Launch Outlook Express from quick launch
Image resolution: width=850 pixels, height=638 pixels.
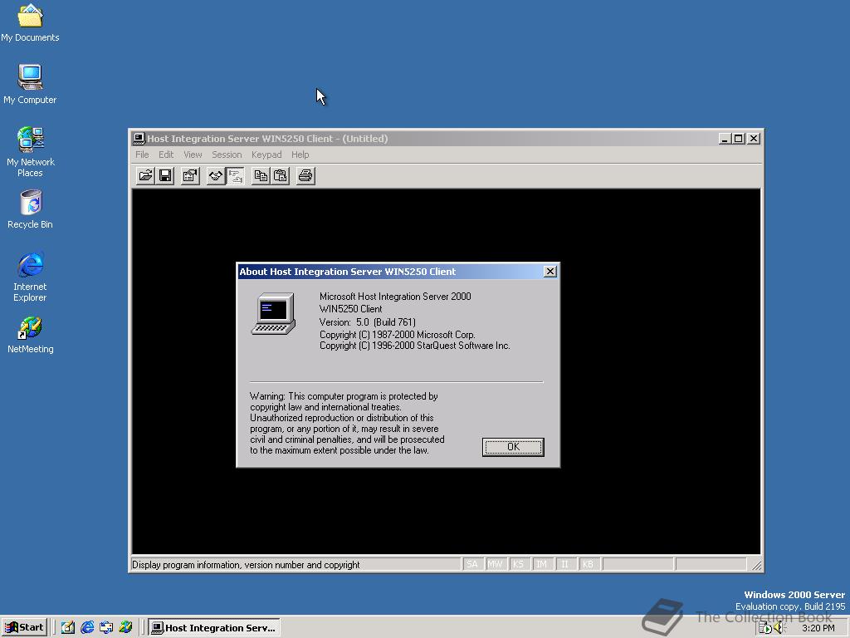[x=106, y=628]
